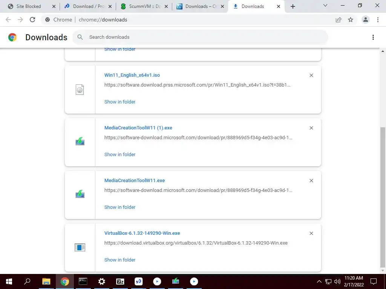This screenshot has width=386, height=289.
Task: Open the blue infinity-logo app in taskbar
Action: (x=139, y=281)
